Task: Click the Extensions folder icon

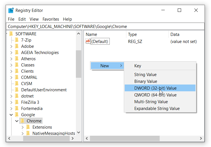Action: coord(28,127)
